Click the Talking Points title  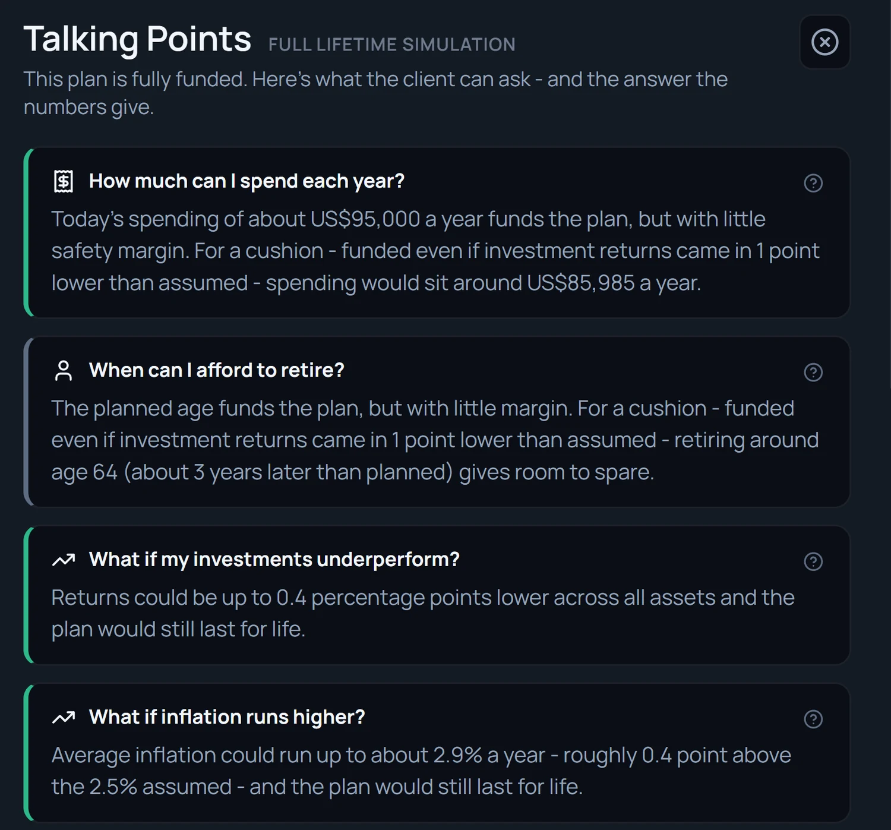tap(137, 39)
